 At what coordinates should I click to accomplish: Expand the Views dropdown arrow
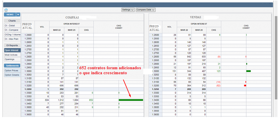click(x=18, y=14)
